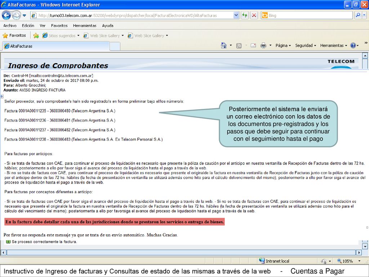The height and width of the screenshot is (277, 369).
Task: Expand the dropdown beside the lock icon
Action: (x=330, y=261)
